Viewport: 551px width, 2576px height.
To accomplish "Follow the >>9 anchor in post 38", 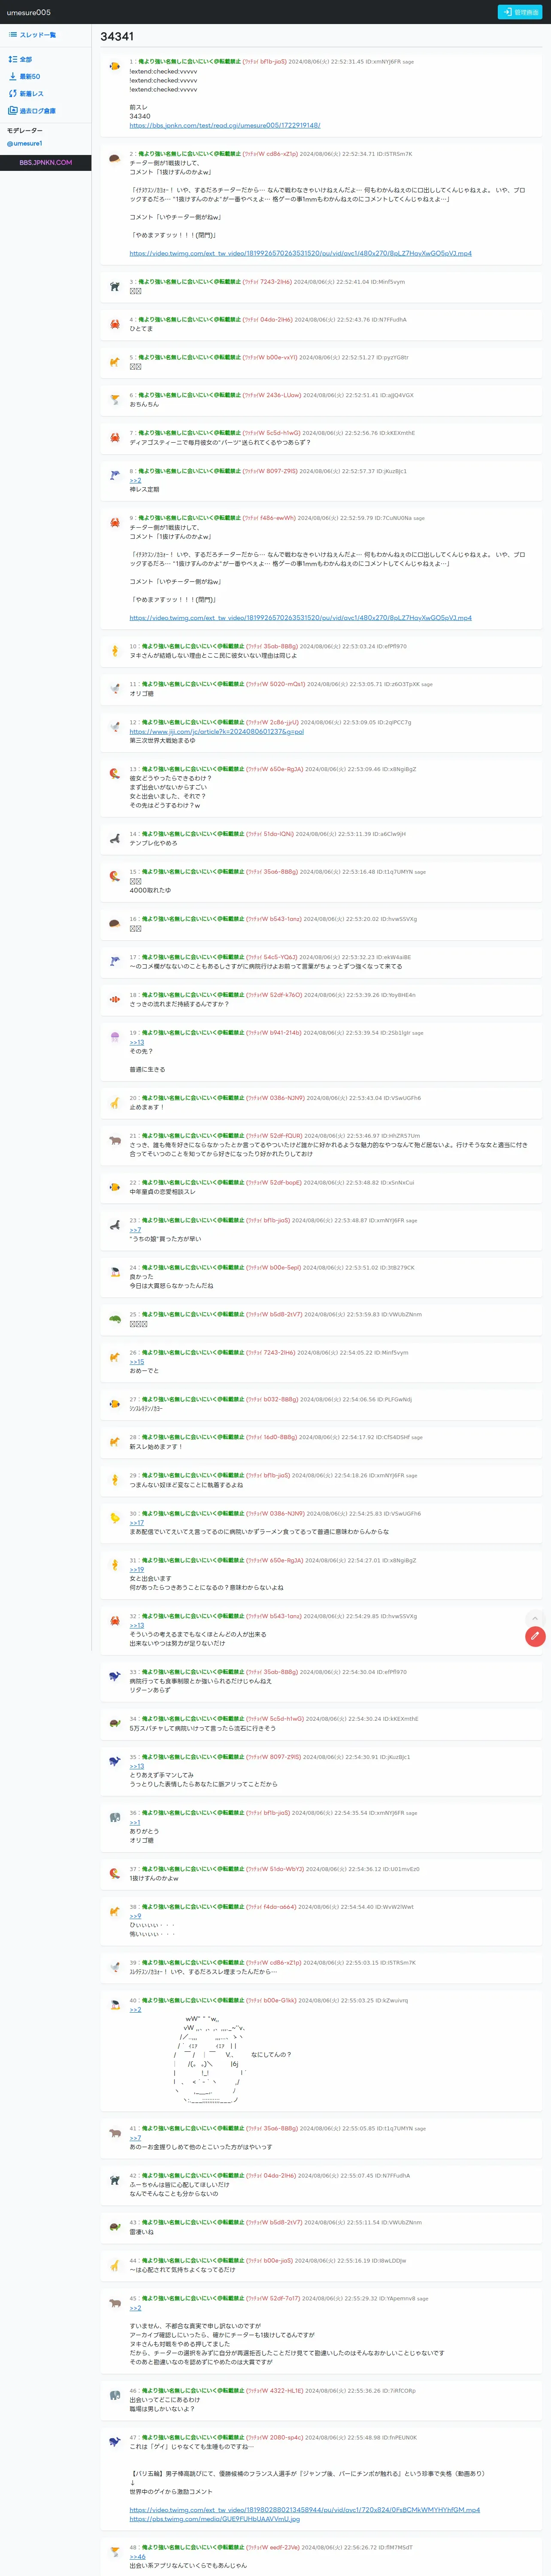I will (x=135, y=1916).
